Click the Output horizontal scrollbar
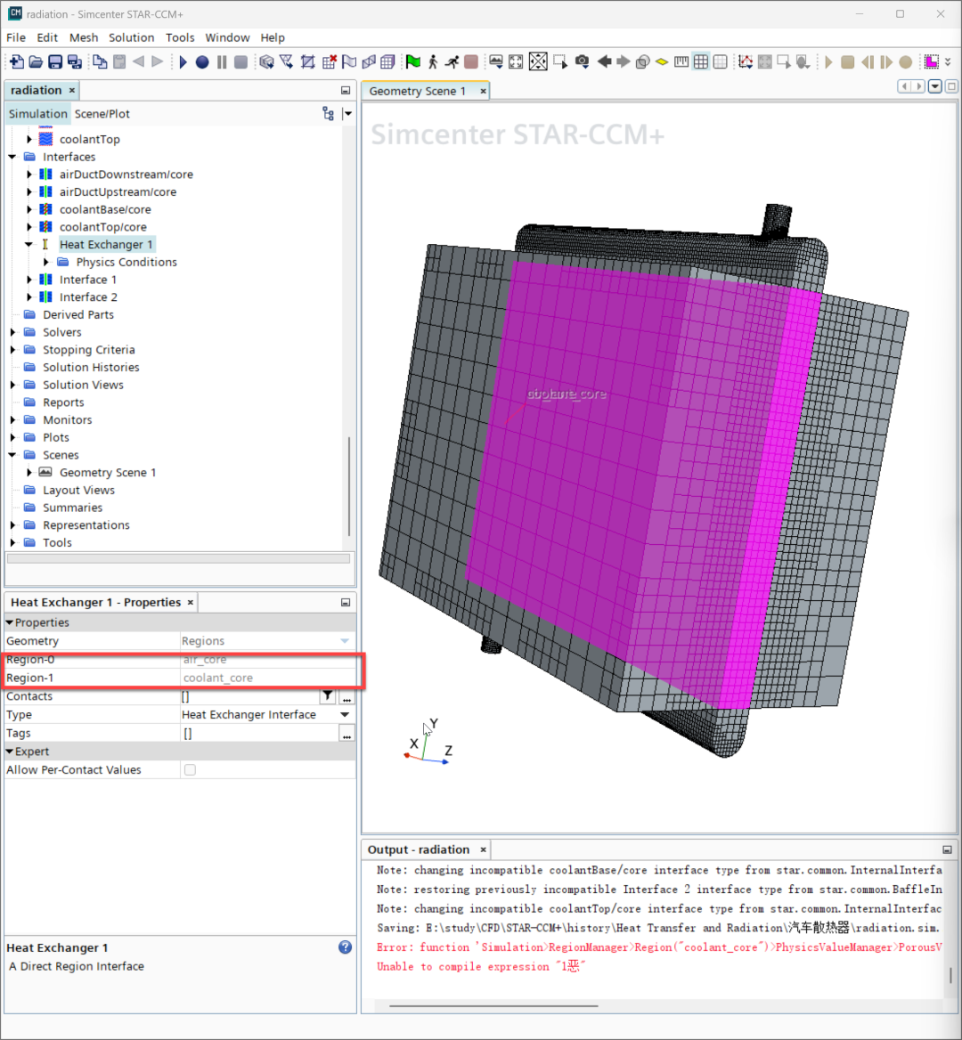Image resolution: width=962 pixels, height=1040 pixels. (493, 1006)
